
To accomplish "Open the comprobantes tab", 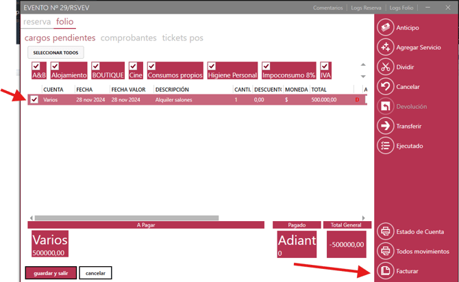I will click(128, 38).
